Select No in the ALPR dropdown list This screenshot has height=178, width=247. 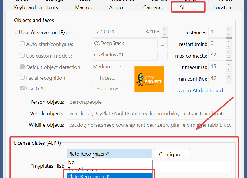click(x=110, y=162)
